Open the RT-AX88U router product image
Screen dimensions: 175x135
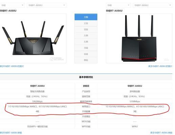pos(33,38)
